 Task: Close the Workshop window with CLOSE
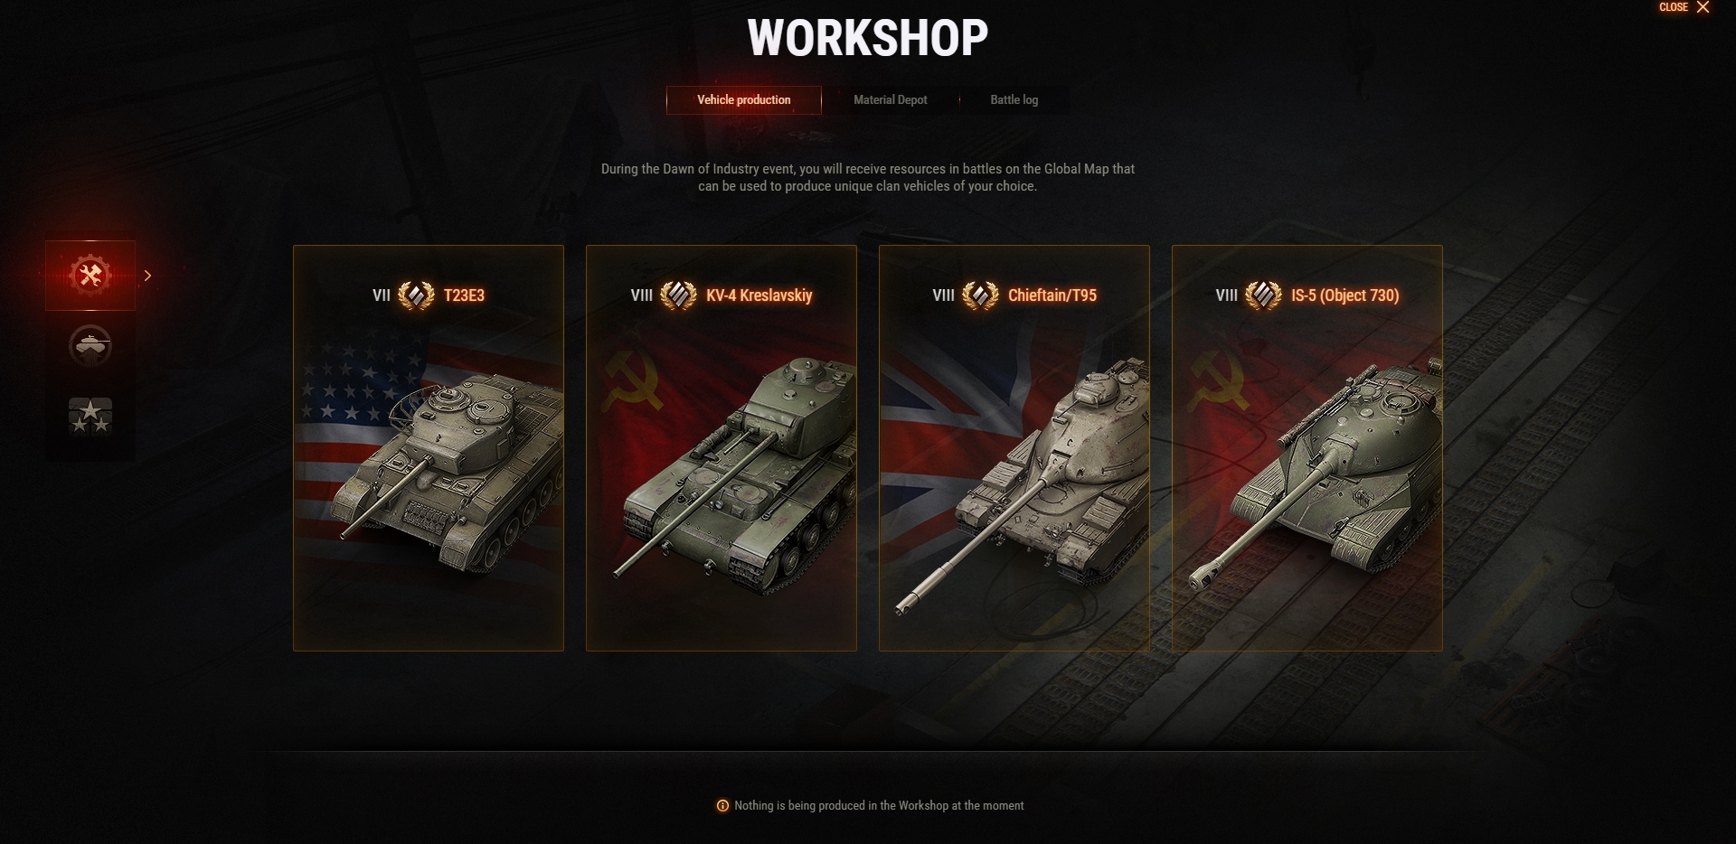tap(1684, 7)
